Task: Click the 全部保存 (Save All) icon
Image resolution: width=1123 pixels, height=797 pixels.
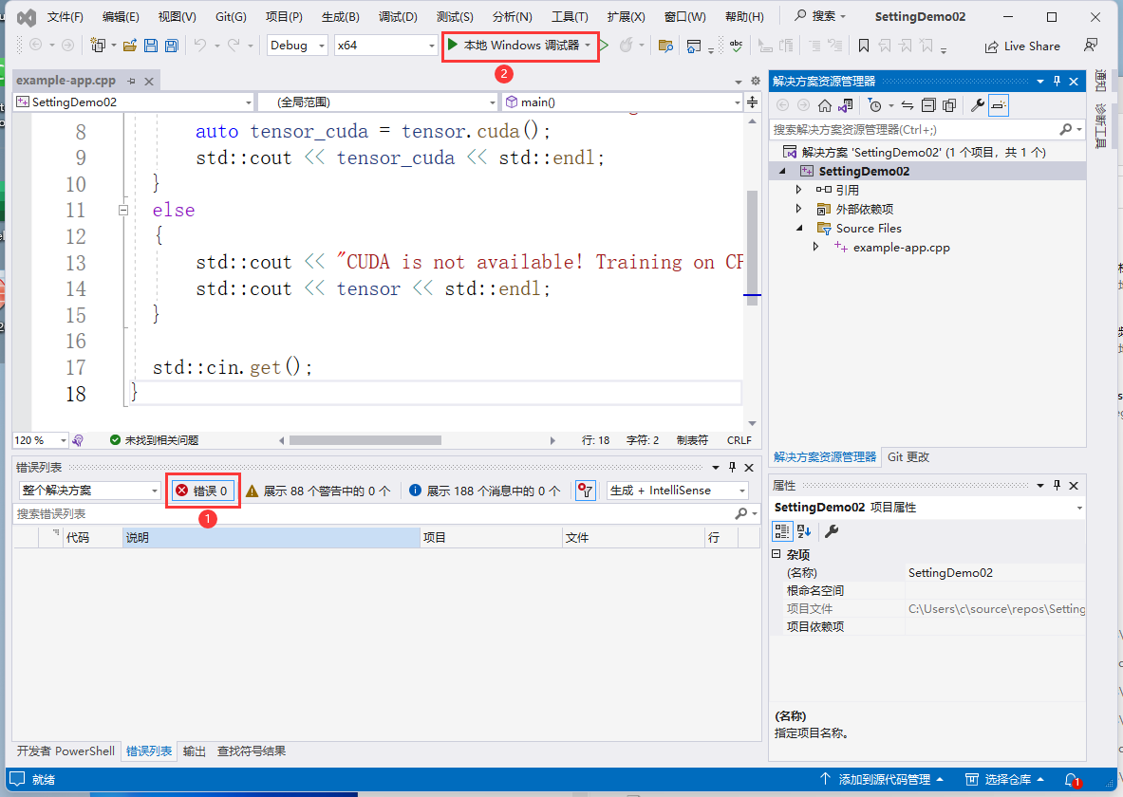Action: pyautogui.click(x=172, y=46)
